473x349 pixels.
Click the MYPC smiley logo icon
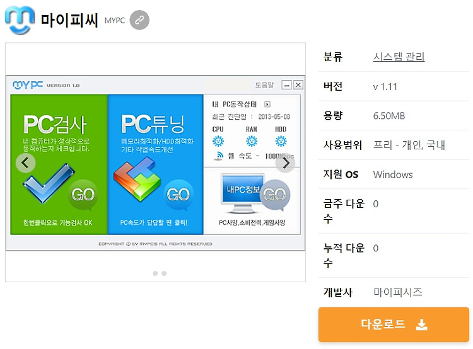click(x=20, y=20)
